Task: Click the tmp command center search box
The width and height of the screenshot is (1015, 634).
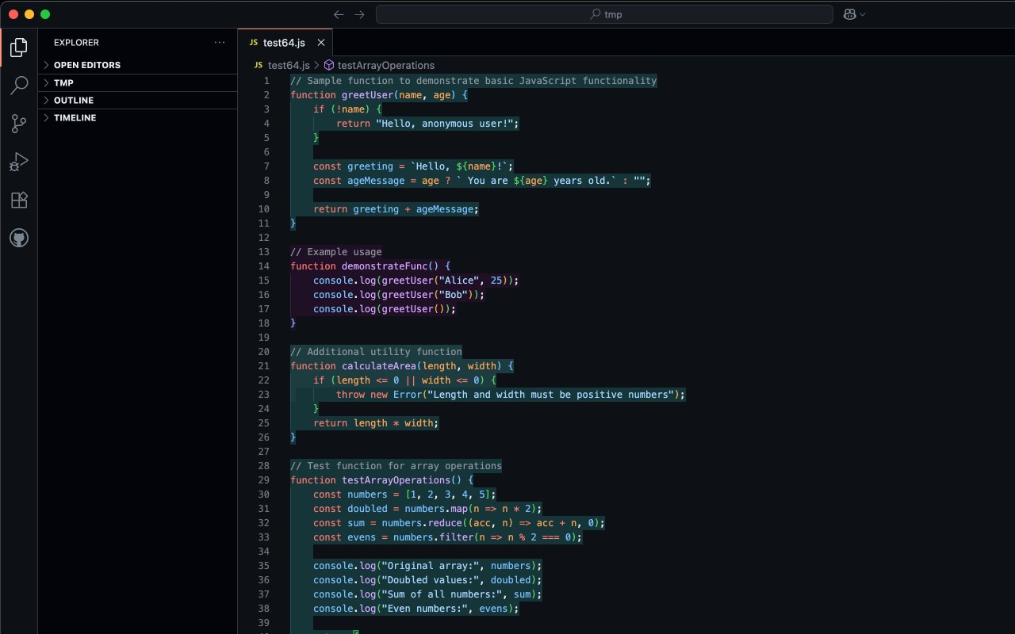Action: [x=604, y=14]
